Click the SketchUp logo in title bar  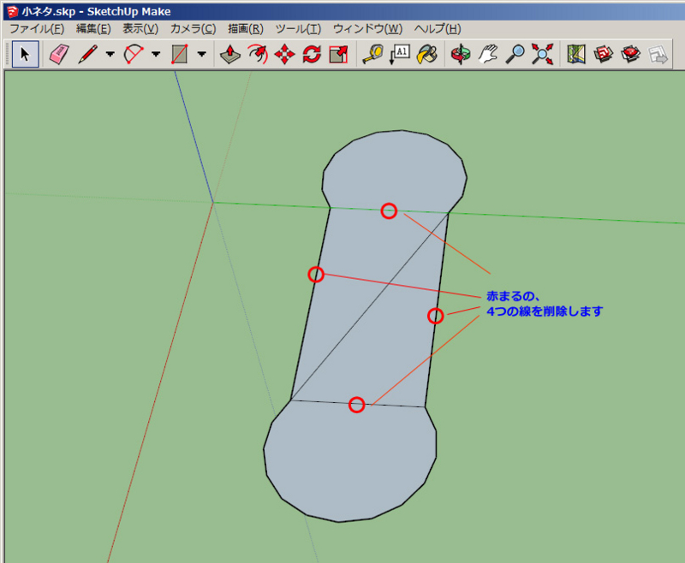13,11
